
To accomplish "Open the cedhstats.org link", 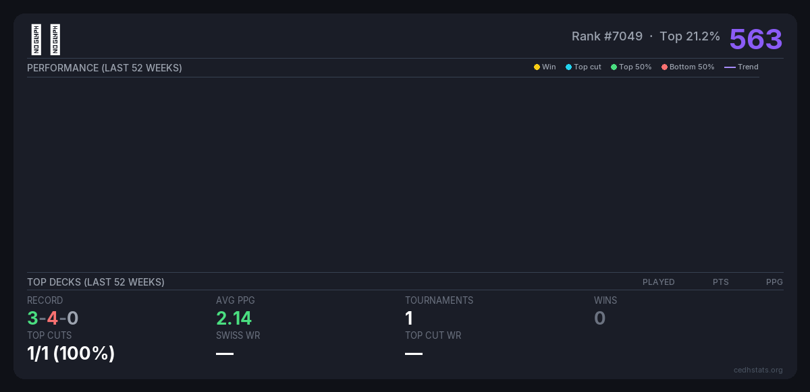I will click(x=758, y=370).
